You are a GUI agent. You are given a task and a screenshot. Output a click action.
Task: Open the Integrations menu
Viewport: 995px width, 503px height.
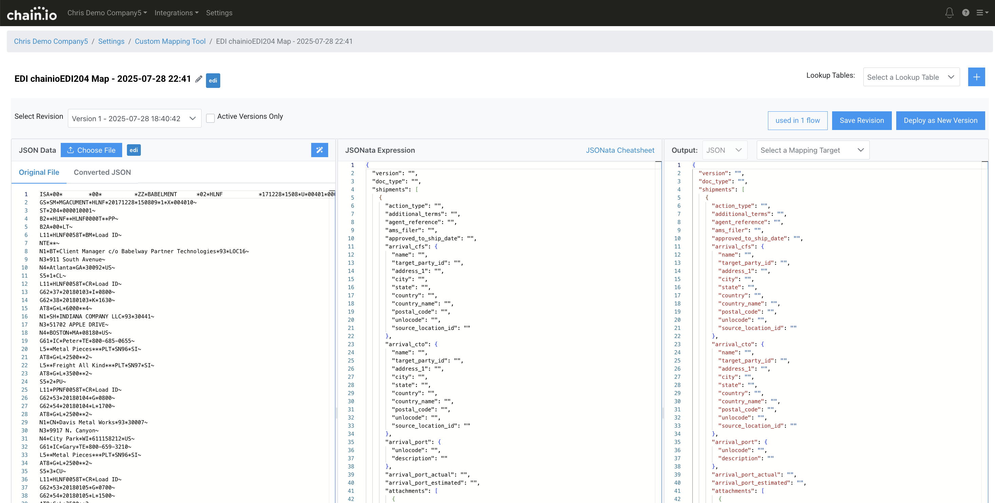tap(176, 13)
